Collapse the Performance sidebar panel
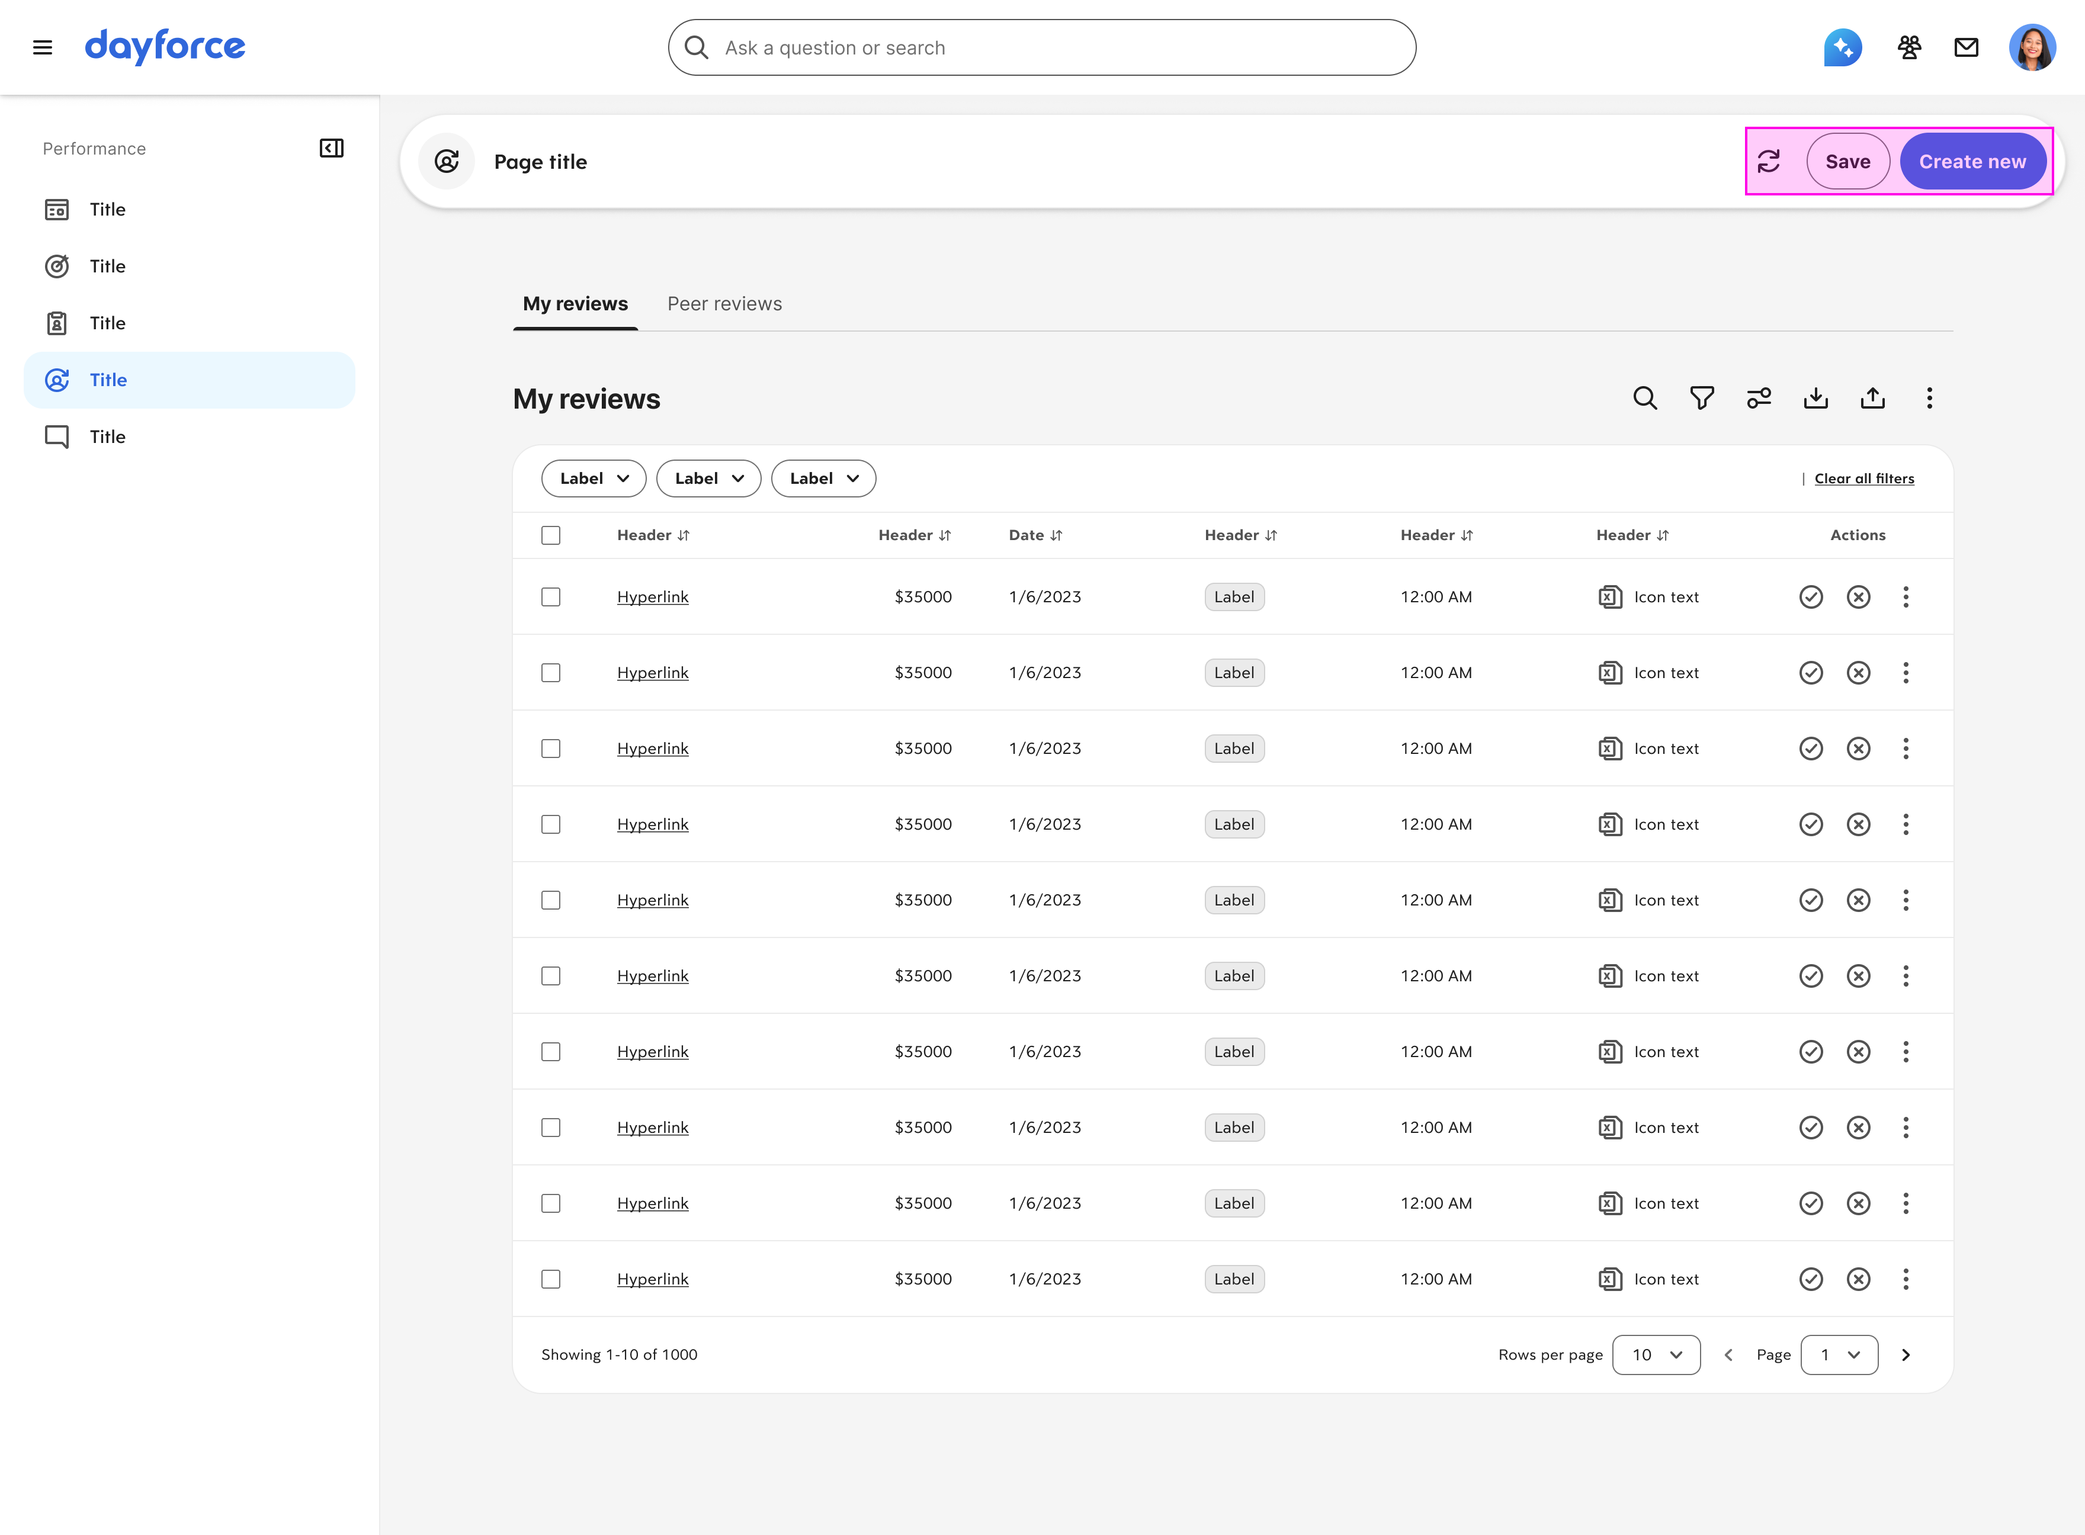2085x1535 pixels. pos(332,149)
